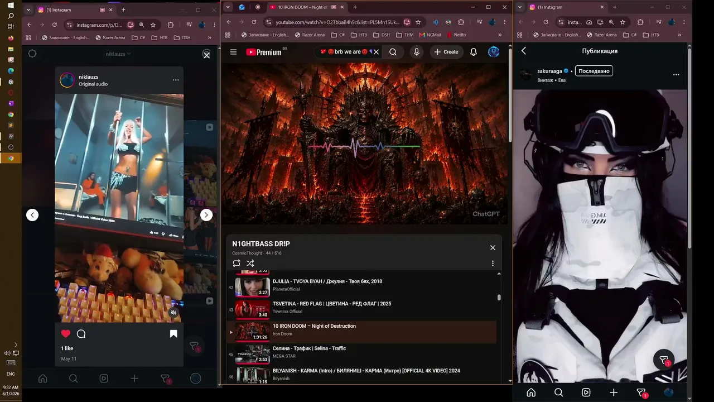
Task: Open THM bookmark folder in YouTube window
Action: [x=405, y=35]
